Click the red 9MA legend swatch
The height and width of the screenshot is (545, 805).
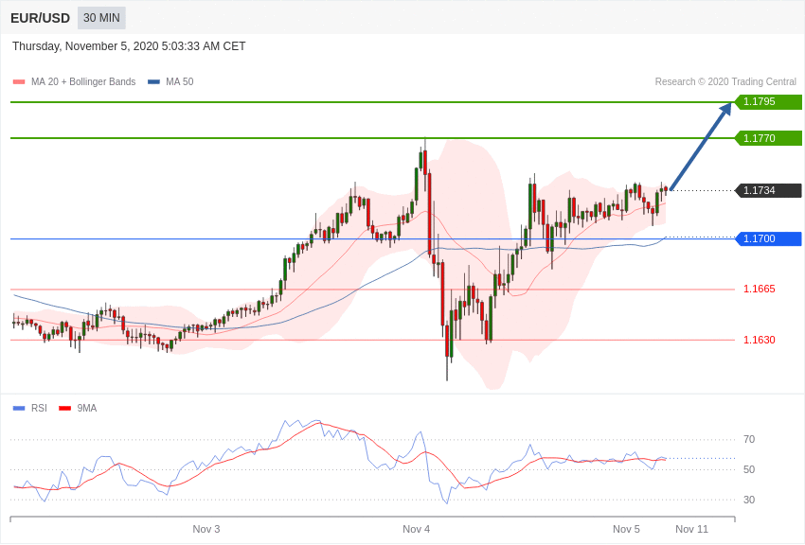pos(64,408)
